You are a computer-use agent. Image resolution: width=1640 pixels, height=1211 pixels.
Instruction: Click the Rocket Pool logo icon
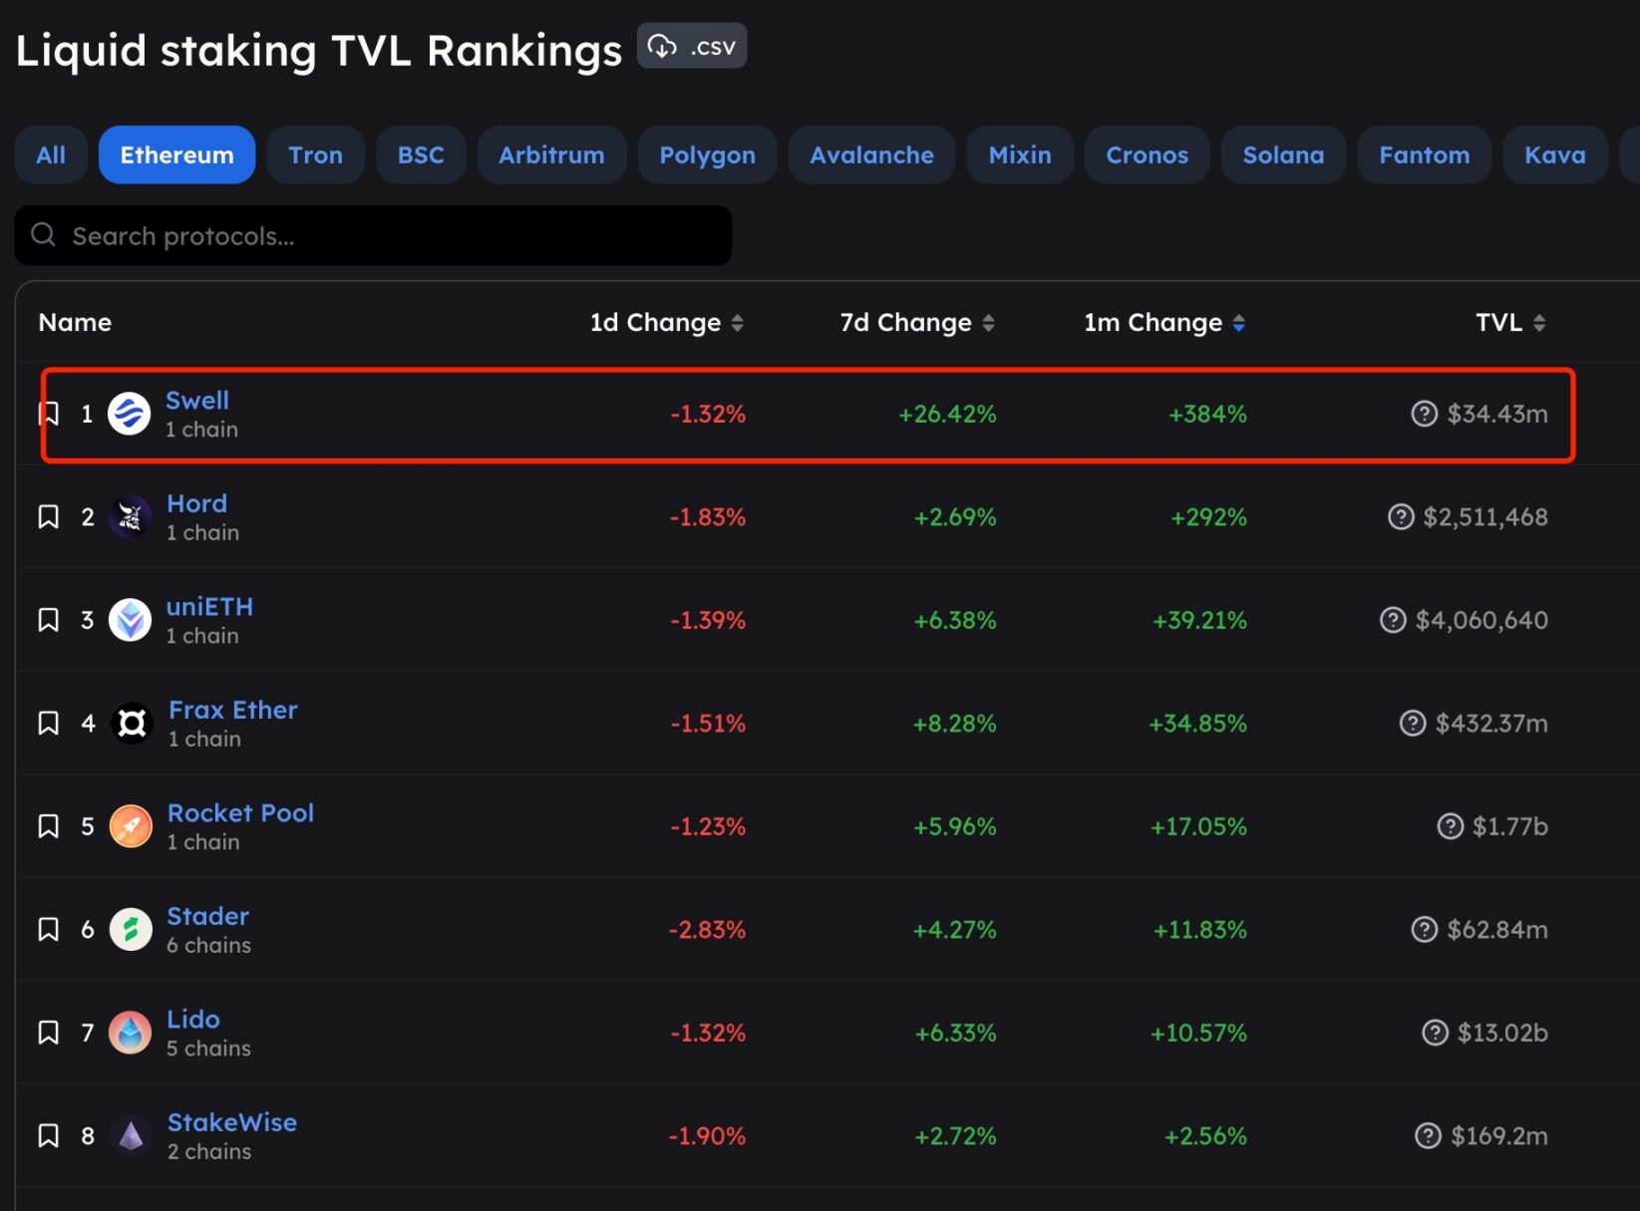[x=131, y=826]
